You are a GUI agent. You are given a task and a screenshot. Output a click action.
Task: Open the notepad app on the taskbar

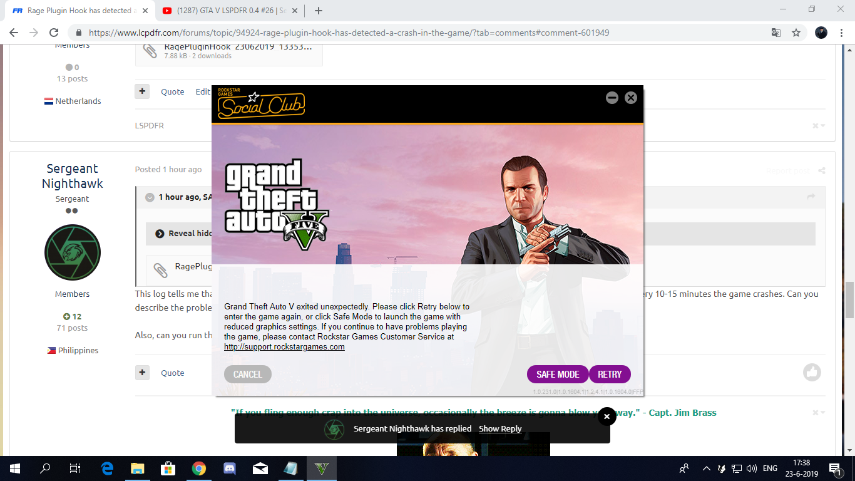tap(290, 468)
